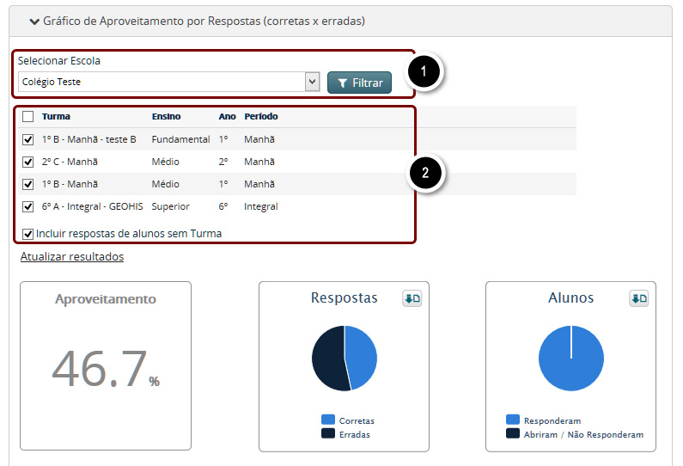Click the Alunos pie chart

571,359
